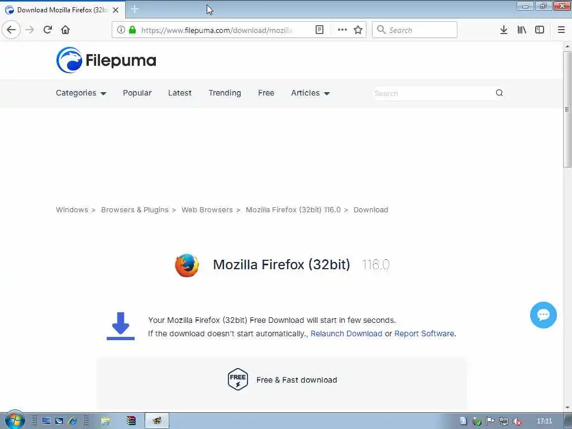This screenshot has width=572, height=429.
Task: Click the Mozilla Firefox (32bit) heading
Action: 282,264
